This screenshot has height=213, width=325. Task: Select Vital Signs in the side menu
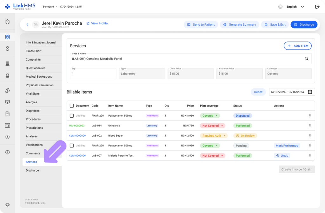(x=33, y=94)
